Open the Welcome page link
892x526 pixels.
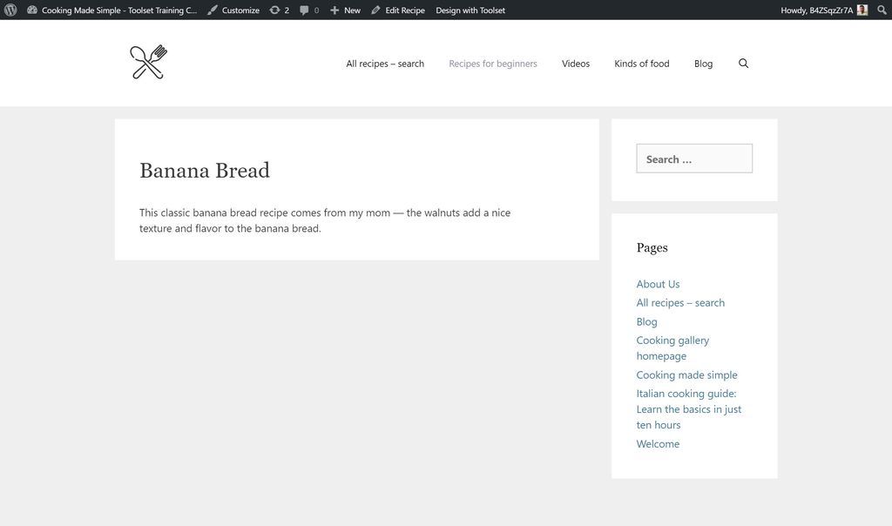point(658,443)
